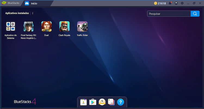Restore down the BlueStacks window
This screenshot has height=109, width=204.
point(194,3)
